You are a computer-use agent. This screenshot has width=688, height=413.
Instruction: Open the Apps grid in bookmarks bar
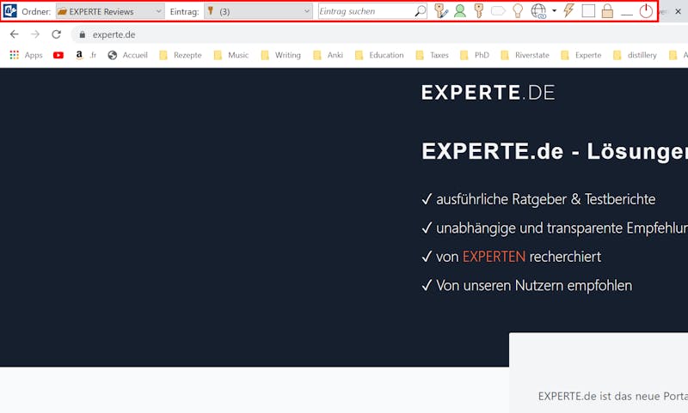(x=27, y=55)
